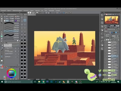The height and width of the screenshot is (91, 121).
Task: Open File Explorer from the taskbar
Action: point(39,82)
